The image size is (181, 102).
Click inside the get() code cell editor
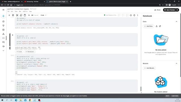(76, 40)
